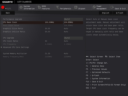Image resolution: width=128 pixels, height=96 pixels.
Task: Click the F1 General Help hint
Action: click(95, 66)
